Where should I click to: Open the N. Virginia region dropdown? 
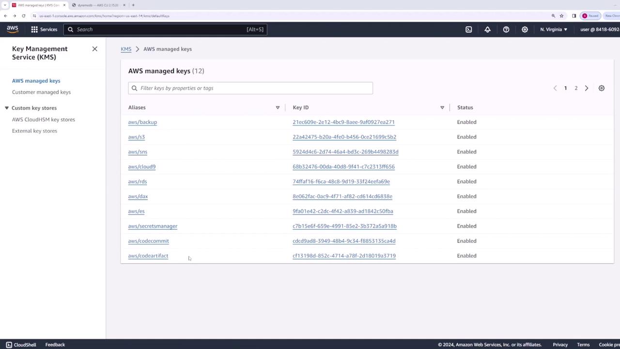[554, 30]
